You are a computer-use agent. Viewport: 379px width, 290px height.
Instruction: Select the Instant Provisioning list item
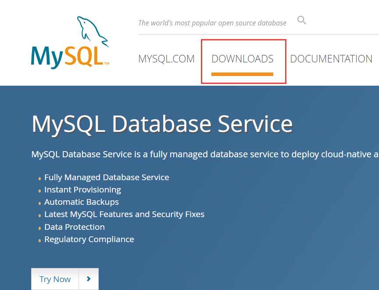82,190
